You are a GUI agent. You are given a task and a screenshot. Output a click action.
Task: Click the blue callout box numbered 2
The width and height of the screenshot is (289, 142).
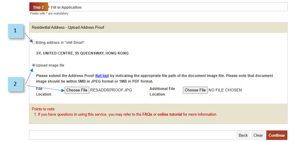[15, 84]
